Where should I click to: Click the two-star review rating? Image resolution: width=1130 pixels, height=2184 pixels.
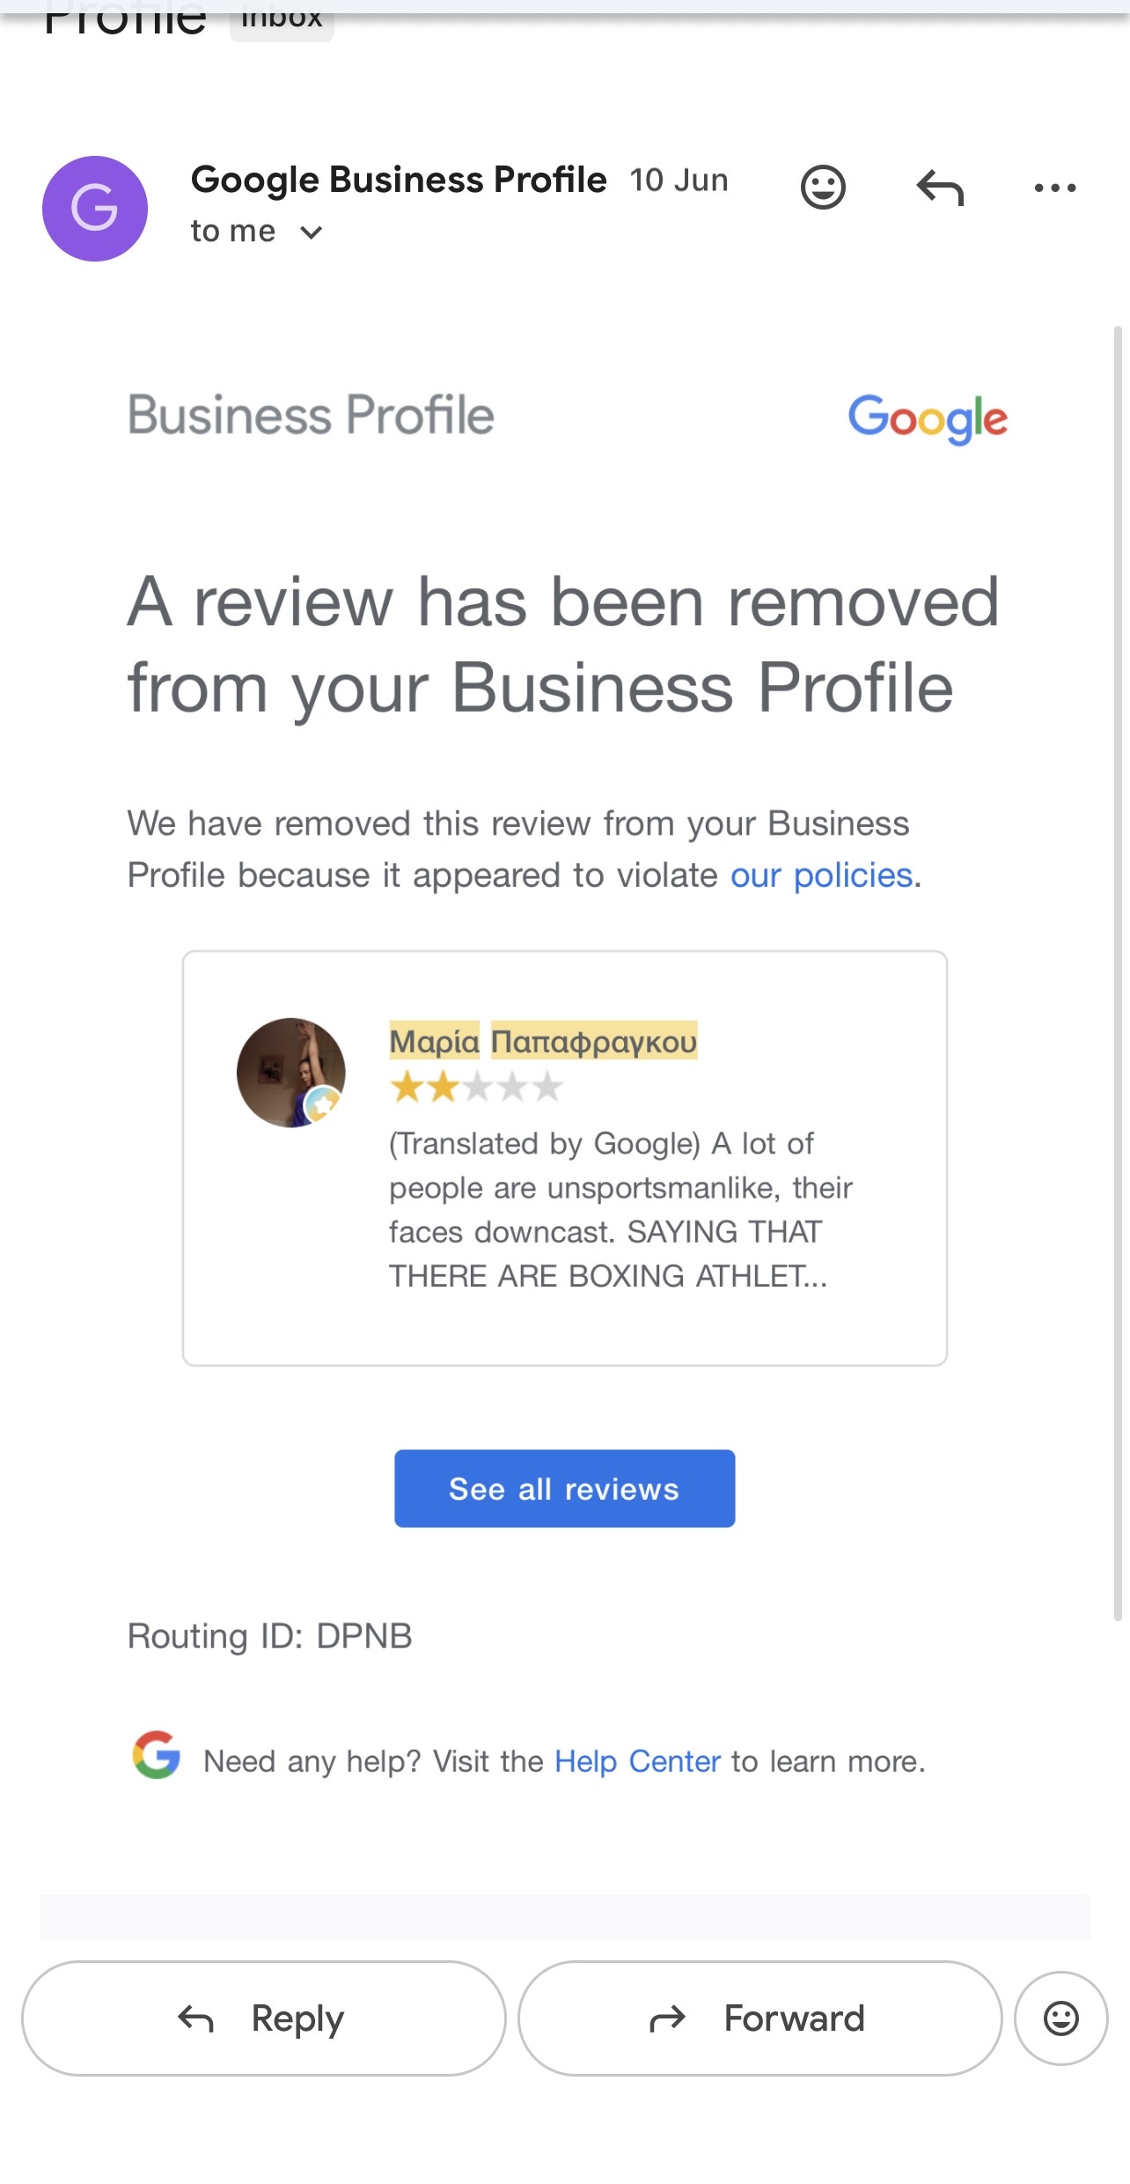pos(475,1087)
